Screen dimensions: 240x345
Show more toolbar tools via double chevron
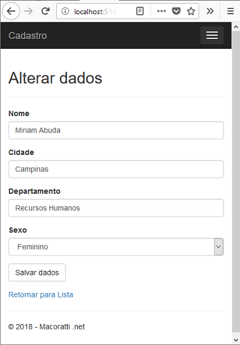coord(210,11)
